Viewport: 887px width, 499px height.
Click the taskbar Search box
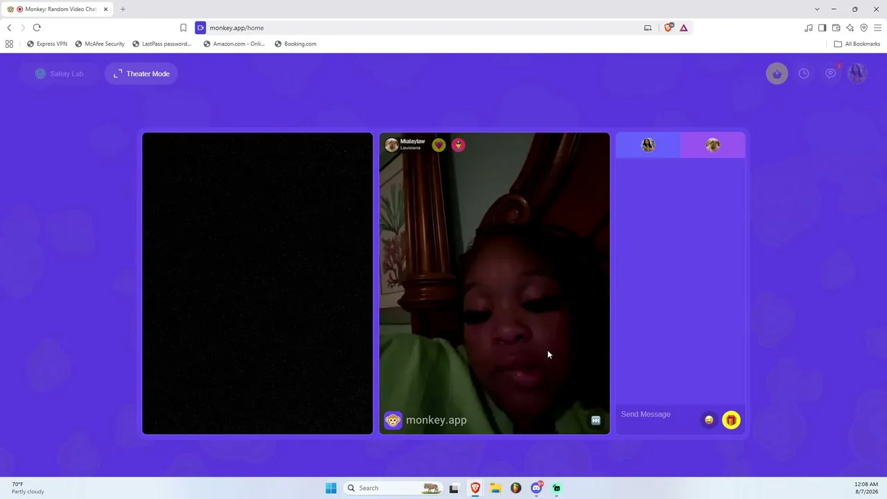393,488
